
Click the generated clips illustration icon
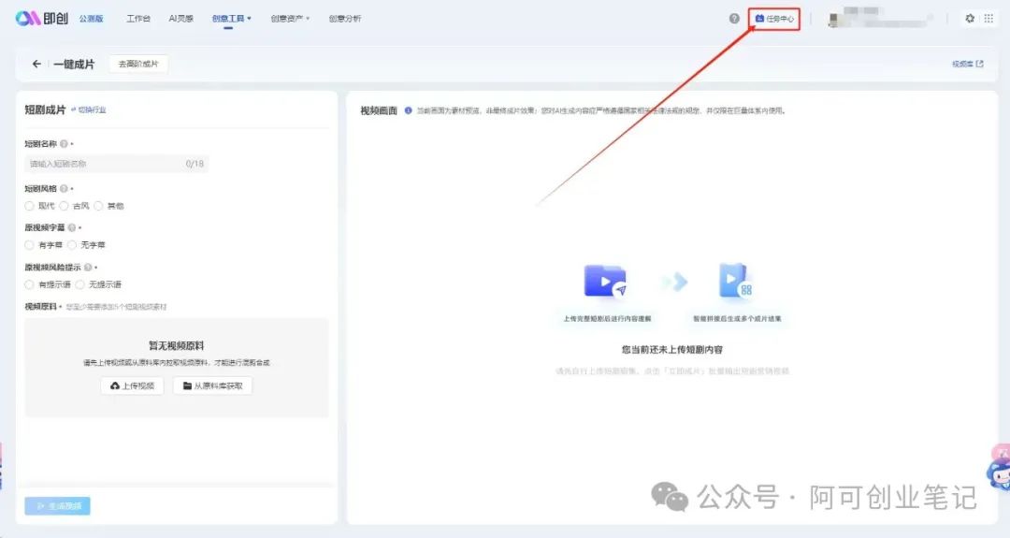coord(736,282)
